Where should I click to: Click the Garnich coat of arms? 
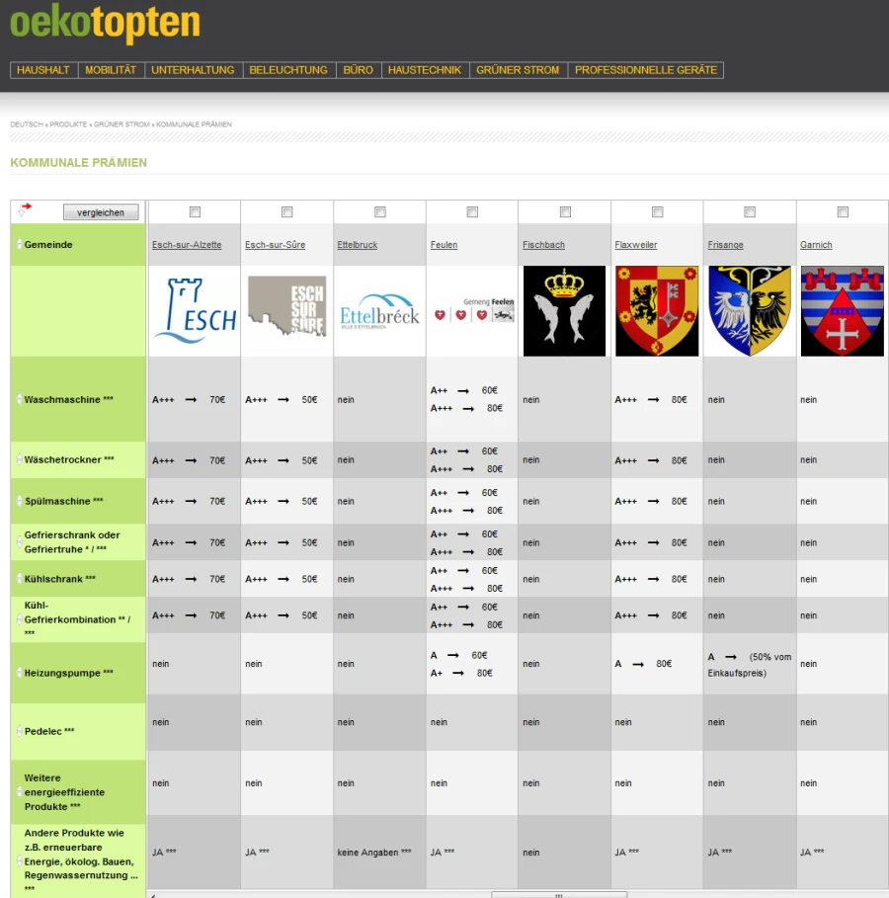click(842, 311)
